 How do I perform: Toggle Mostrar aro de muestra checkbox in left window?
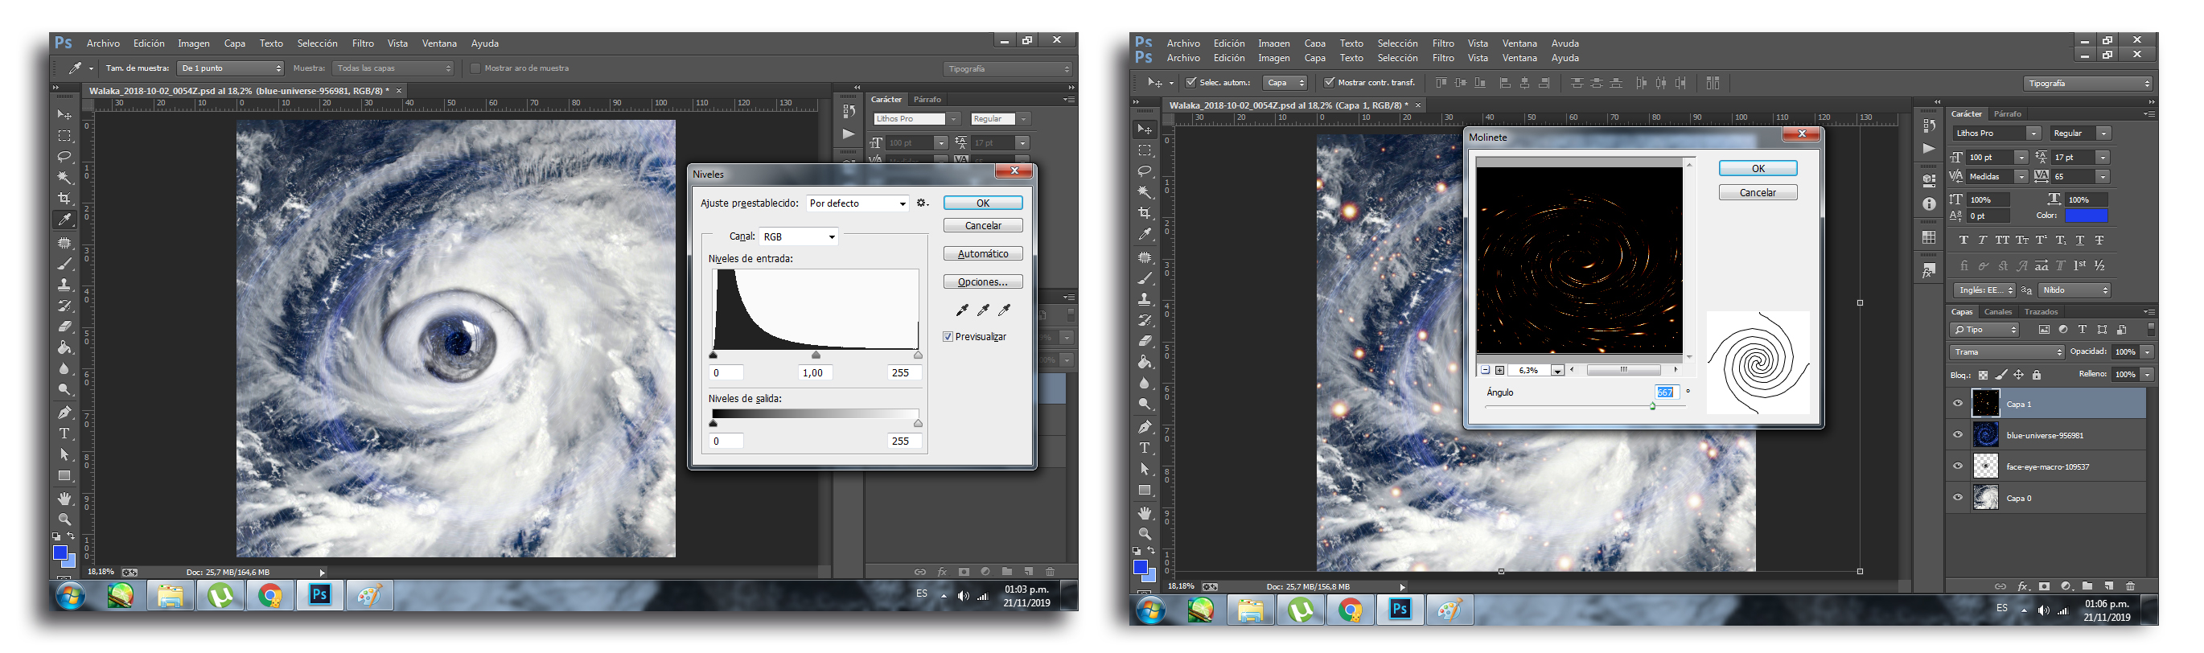(x=475, y=68)
